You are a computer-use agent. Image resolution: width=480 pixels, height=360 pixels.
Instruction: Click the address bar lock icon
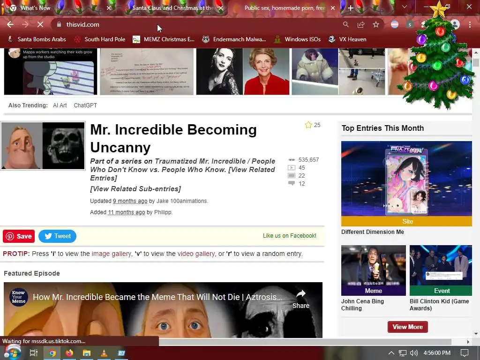59,24
